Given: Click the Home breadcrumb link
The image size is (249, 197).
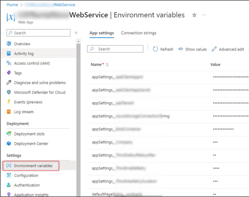Looking at the screenshot, I should (x=12, y=5).
